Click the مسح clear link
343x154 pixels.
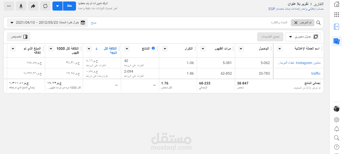pyautogui.click(x=94, y=23)
